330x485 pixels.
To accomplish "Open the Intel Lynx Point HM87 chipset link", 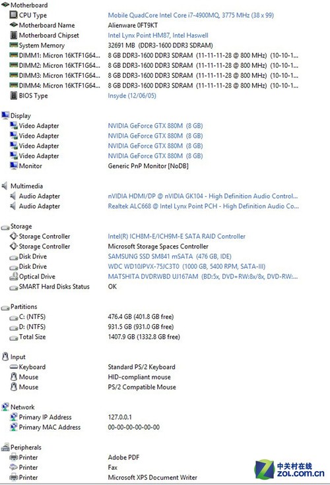I will [158, 36].
